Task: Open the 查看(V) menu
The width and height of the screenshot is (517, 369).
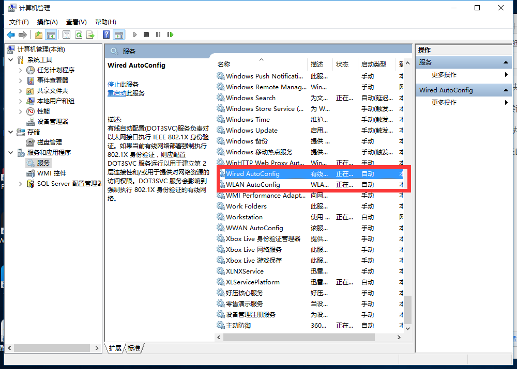Action: click(x=77, y=22)
